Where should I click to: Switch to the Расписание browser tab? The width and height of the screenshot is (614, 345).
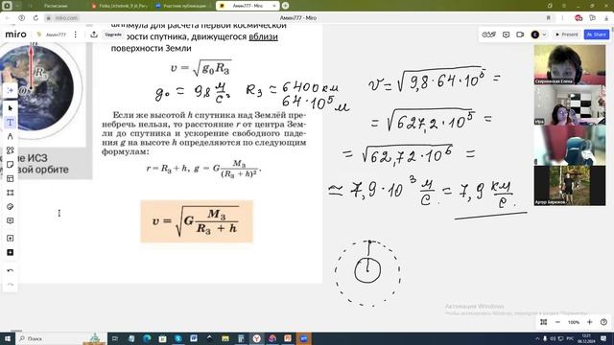pos(56,6)
